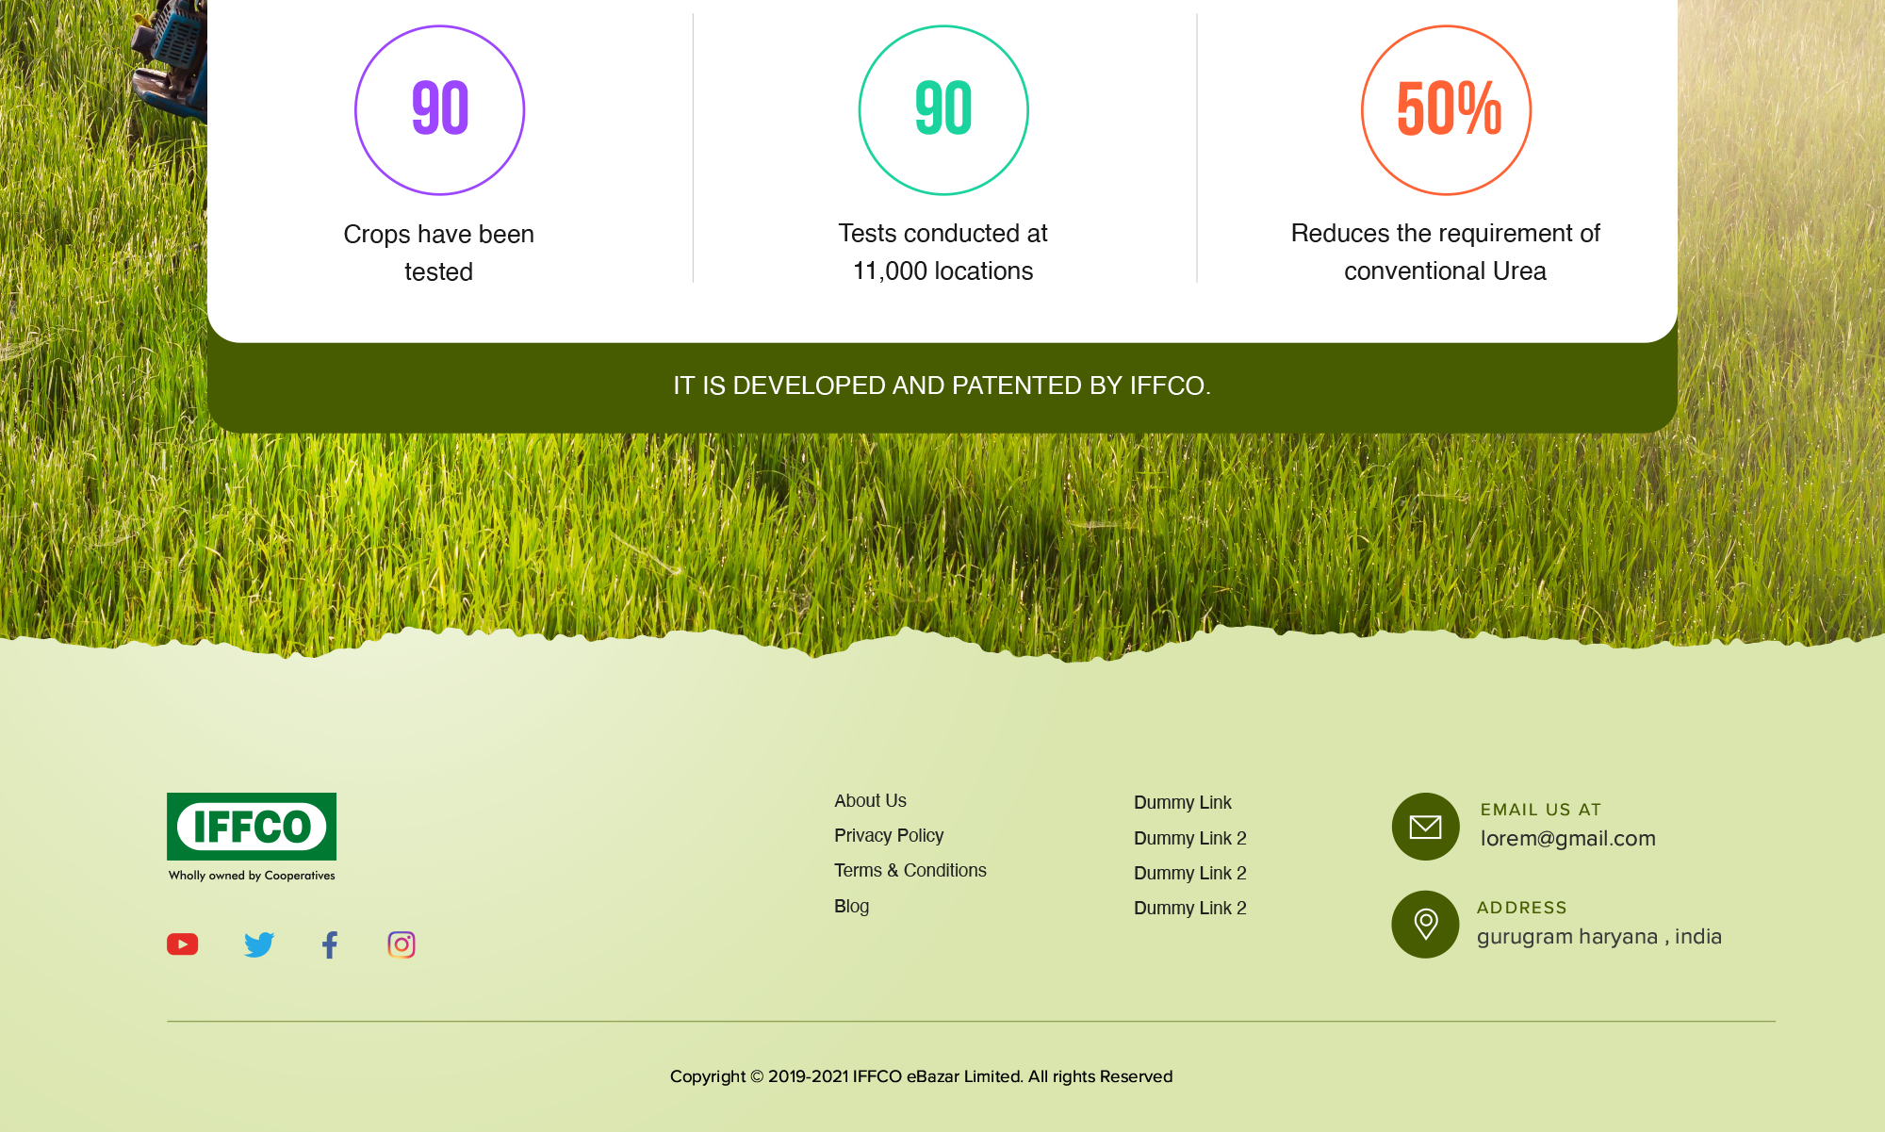Click the first Dummy Link
This screenshot has width=1885, height=1132.
(1183, 802)
